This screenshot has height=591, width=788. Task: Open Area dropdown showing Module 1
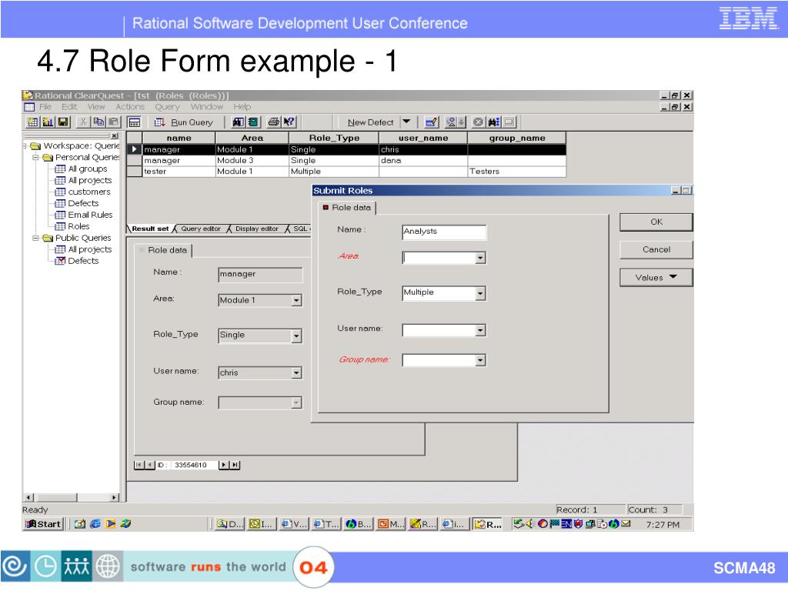[x=296, y=301]
